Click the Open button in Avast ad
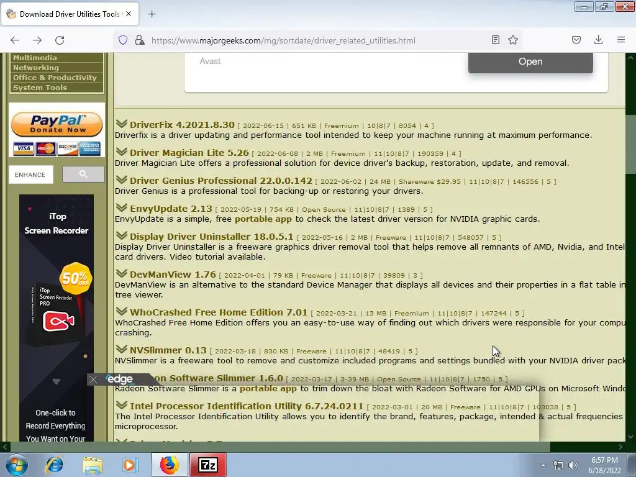The height and width of the screenshot is (477, 636). click(530, 61)
